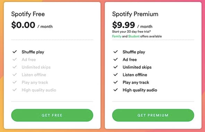Click greyed High quality audio label in Free plan
205x132 pixels.
pos(39,90)
